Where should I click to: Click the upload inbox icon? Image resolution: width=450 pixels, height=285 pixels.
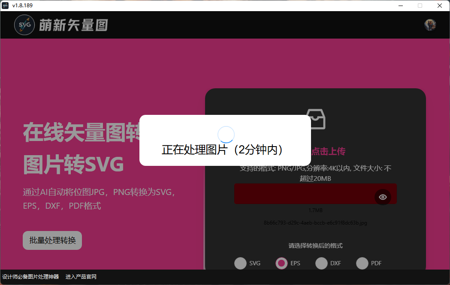[x=316, y=119]
